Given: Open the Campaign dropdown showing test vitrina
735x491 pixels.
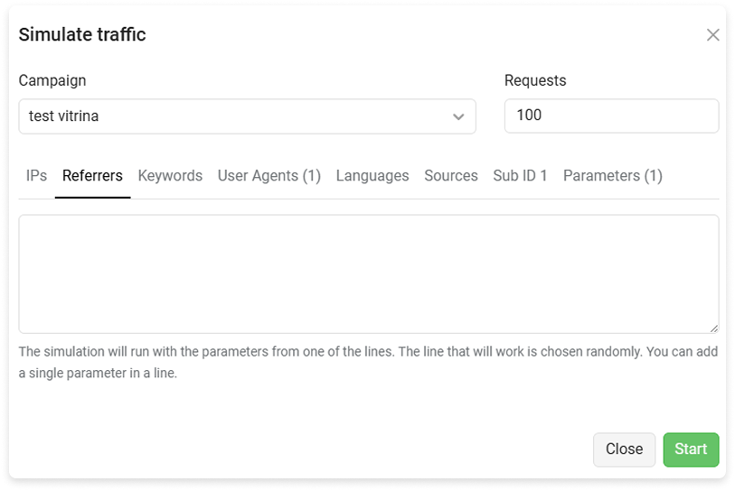Looking at the screenshot, I should (247, 116).
